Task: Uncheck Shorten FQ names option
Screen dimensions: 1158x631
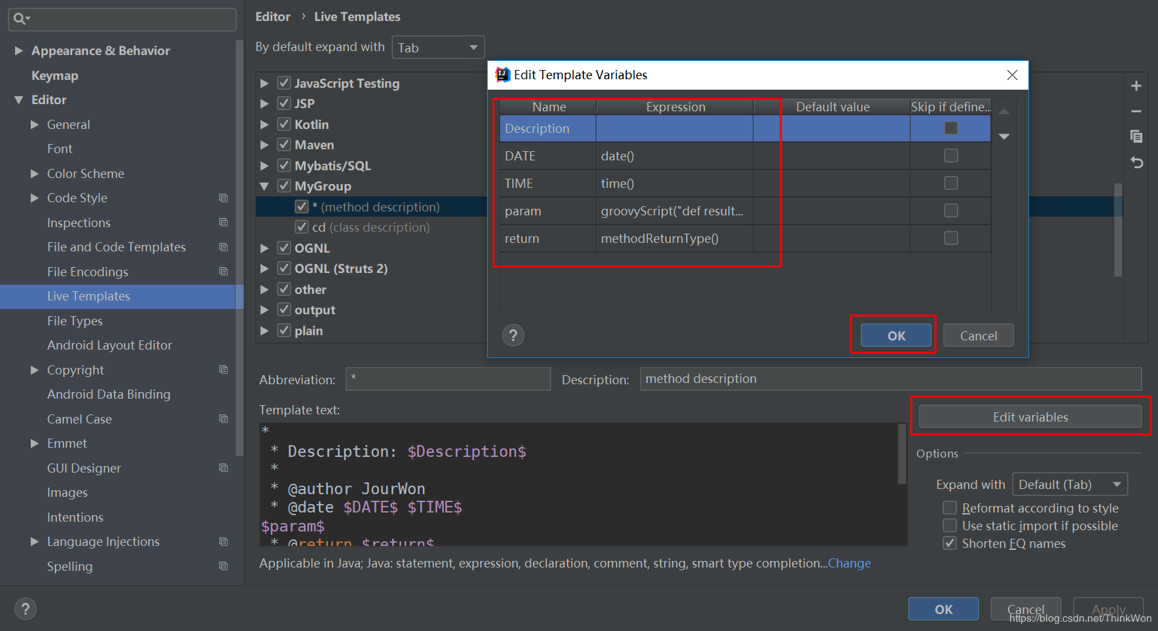Action: 950,543
